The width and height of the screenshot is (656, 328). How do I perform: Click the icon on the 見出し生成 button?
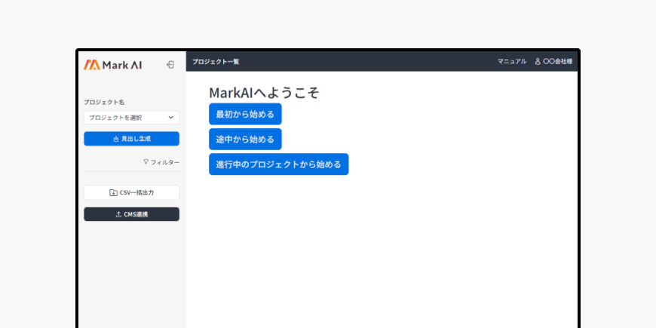(x=115, y=139)
